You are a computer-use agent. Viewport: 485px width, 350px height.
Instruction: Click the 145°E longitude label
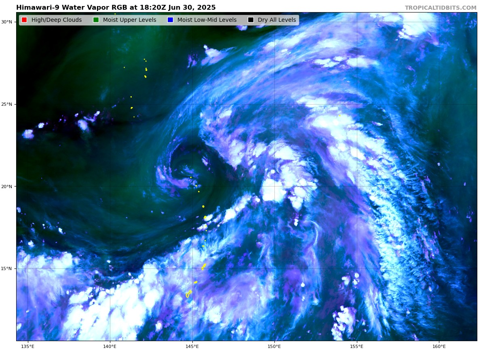tap(192, 346)
